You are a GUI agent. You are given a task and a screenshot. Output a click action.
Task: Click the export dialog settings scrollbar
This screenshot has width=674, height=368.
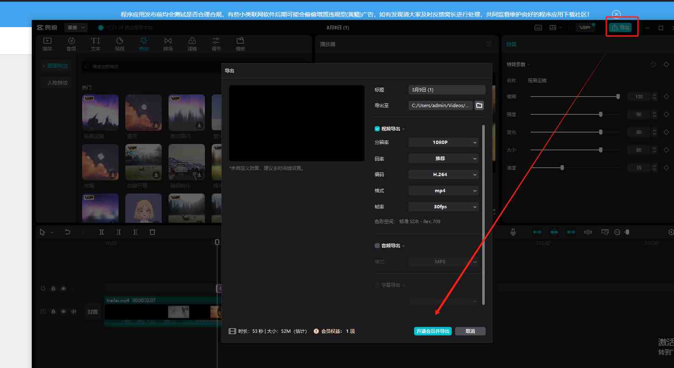tap(483, 215)
